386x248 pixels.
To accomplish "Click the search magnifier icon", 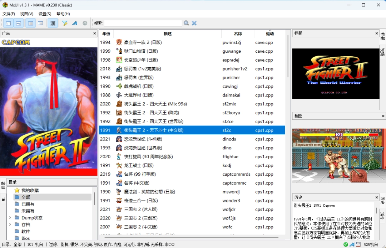I will (186, 23).
